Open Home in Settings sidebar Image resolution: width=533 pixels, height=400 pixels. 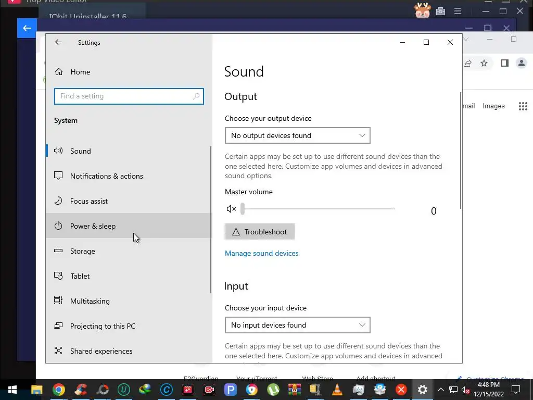point(80,72)
